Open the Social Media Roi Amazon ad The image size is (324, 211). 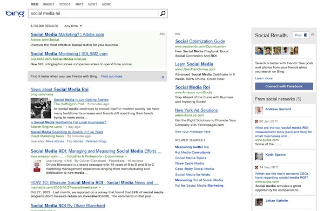(192, 87)
